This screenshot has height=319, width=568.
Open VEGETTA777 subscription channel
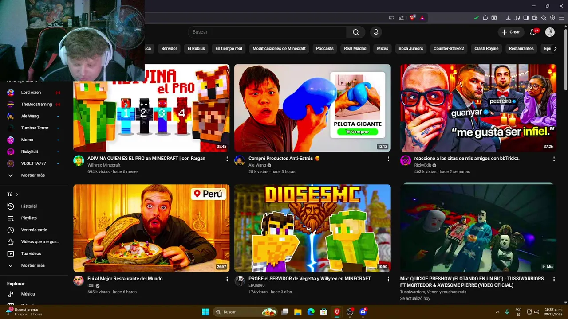(x=34, y=163)
